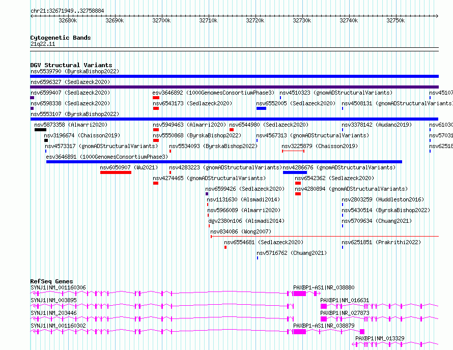This screenshot has height=350, width=453.
Task: Click the 32700k ruler position
Action: (x=161, y=20)
